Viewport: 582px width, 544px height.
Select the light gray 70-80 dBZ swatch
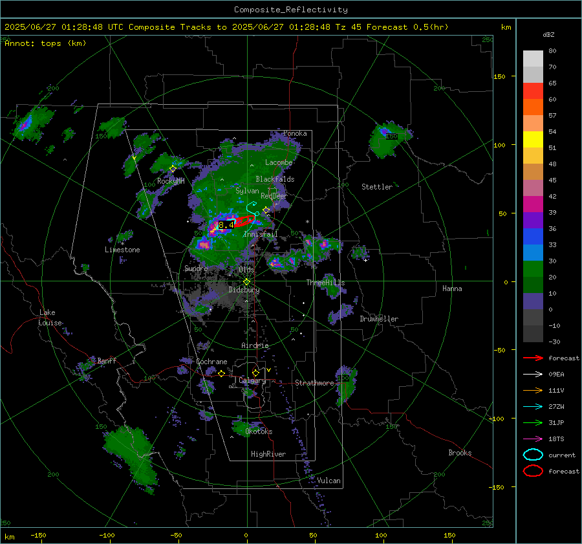(533, 58)
